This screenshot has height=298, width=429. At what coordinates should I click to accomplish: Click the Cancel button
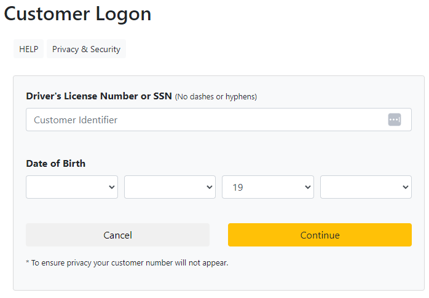[x=117, y=235]
